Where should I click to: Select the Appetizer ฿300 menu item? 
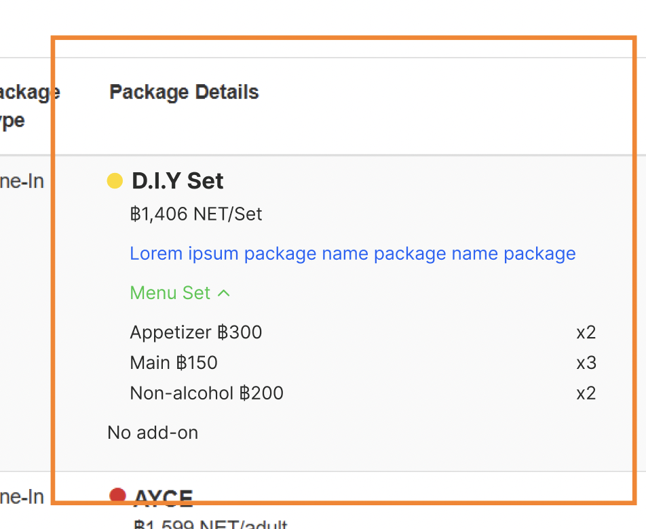(196, 332)
